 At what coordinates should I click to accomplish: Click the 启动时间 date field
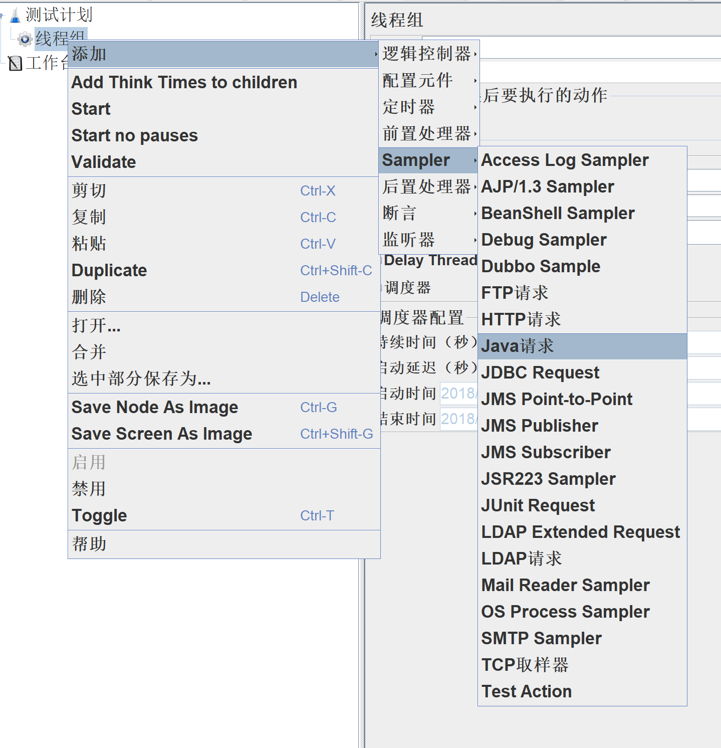tap(458, 393)
